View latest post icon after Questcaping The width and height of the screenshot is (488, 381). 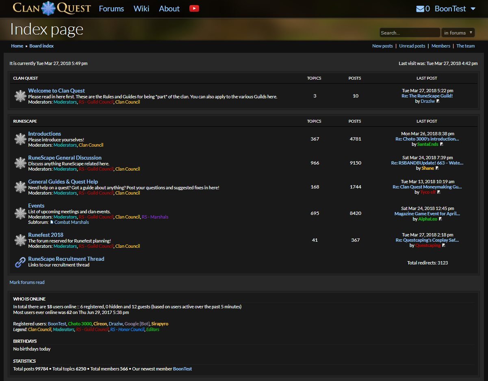pos(444,245)
